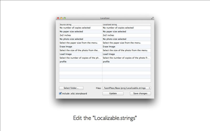Close the Localizer window
This screenshot has height=131, width=210.
click(58, 18)
